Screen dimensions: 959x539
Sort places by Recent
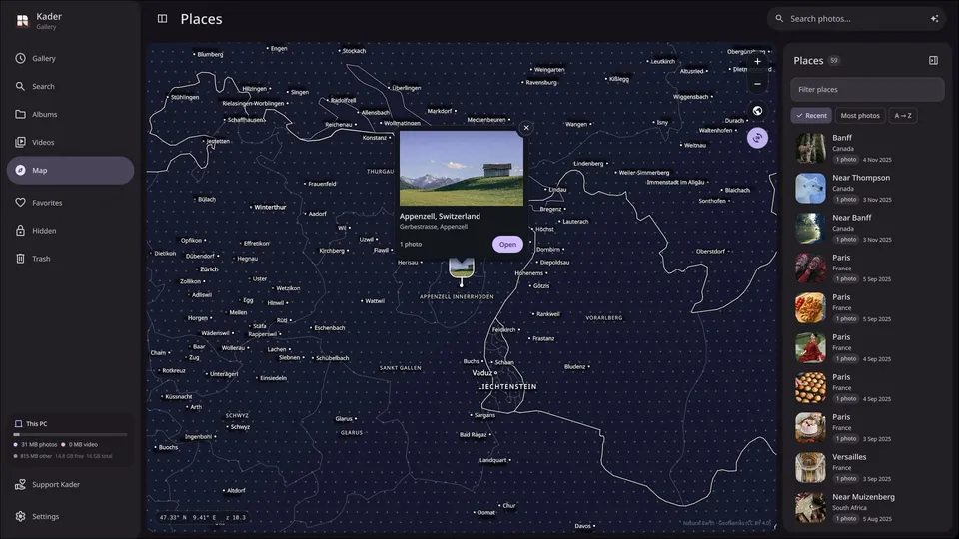click(x=811, y=116)
